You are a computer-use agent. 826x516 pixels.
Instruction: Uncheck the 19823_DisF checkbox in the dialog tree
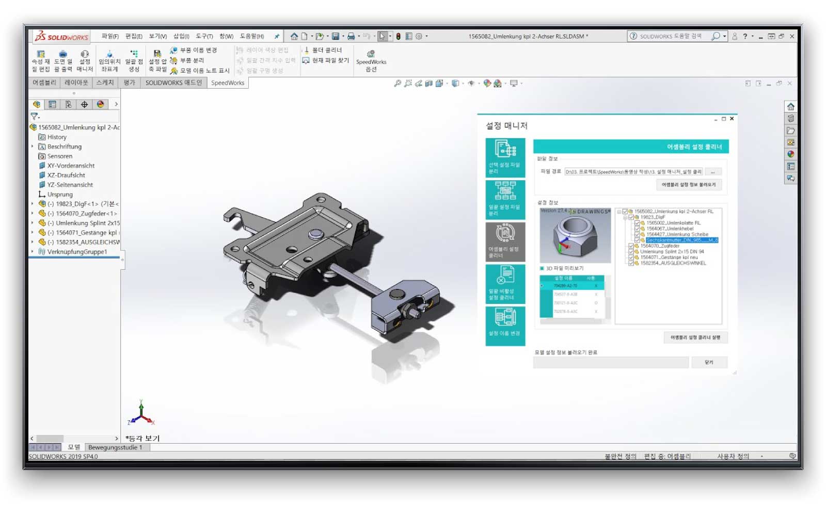tap(631, 217)
